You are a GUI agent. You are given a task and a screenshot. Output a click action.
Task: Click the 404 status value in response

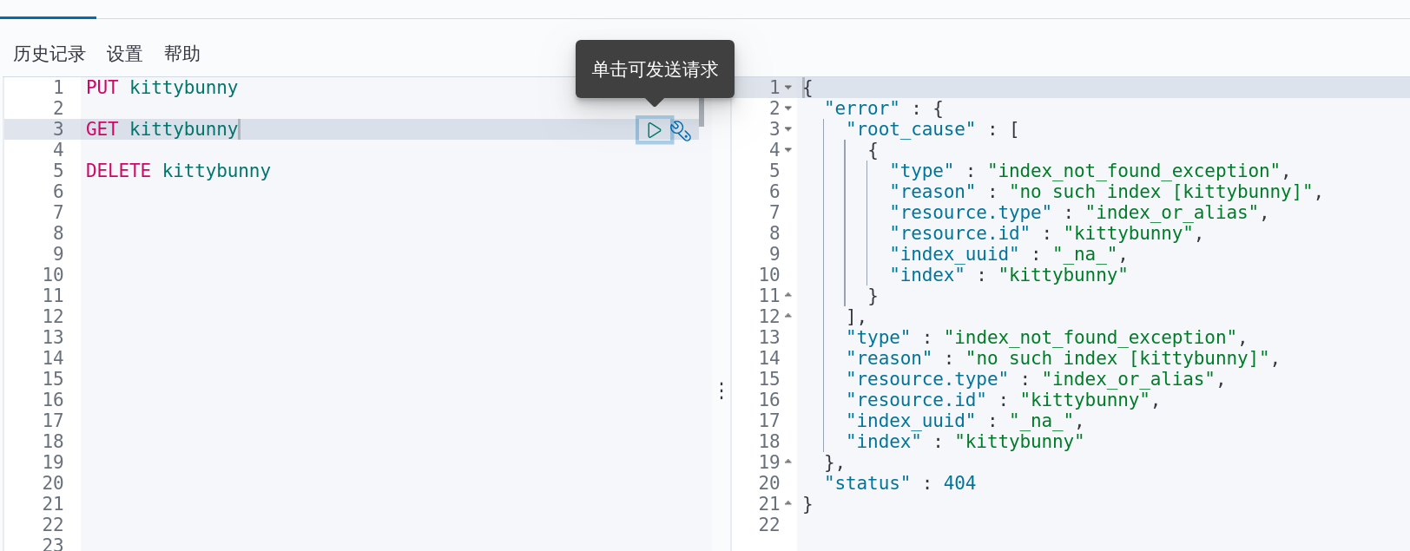pos(959,483)
